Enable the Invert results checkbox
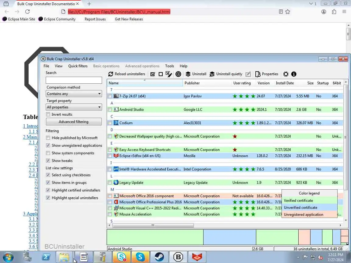Image resolution: width=351 pixels, height=263 pixels. (48, 114)
